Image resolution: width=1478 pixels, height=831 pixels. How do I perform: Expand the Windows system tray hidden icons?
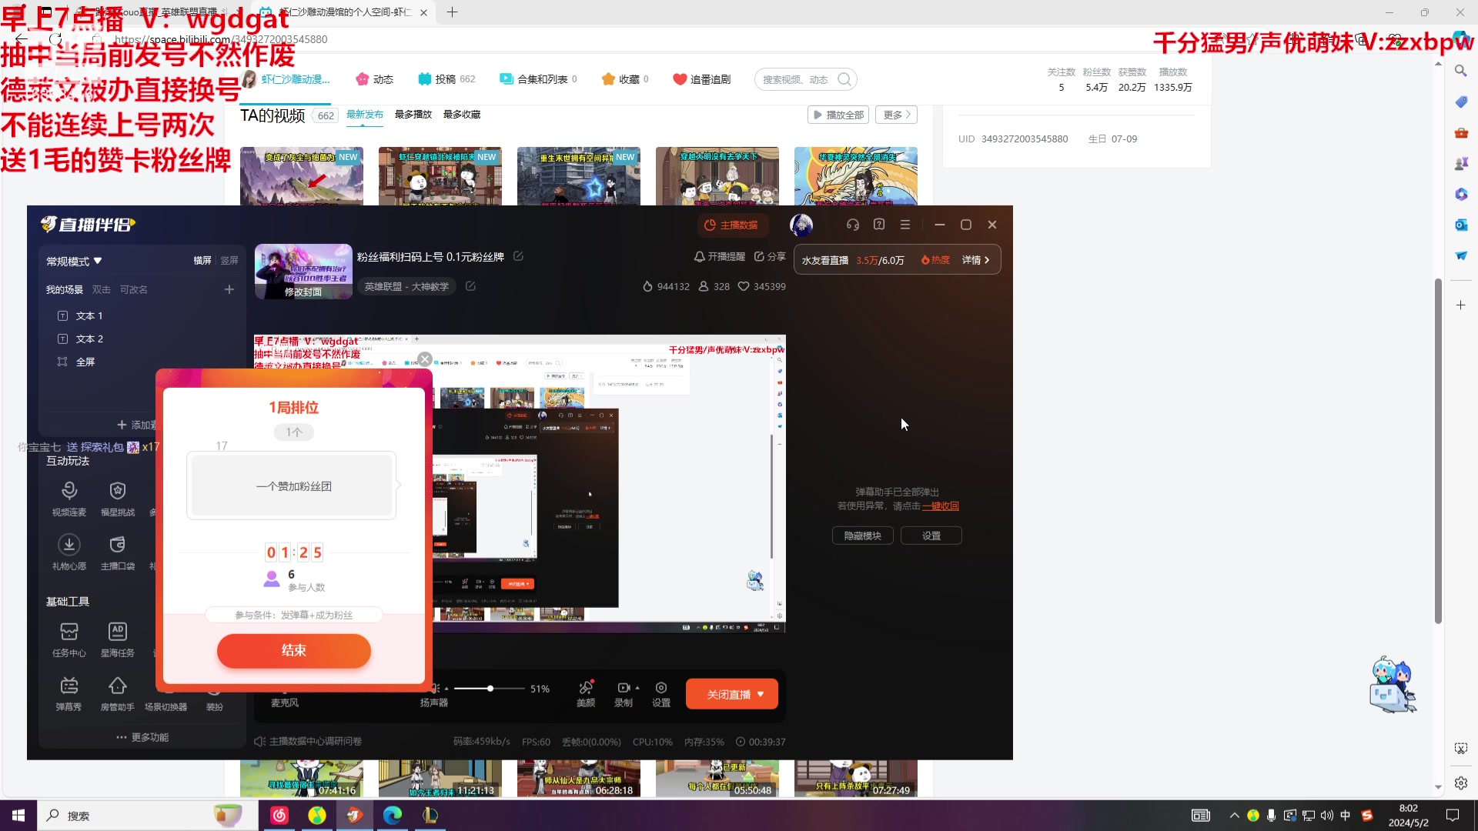pyautogui.click(x=1234, y=816)
